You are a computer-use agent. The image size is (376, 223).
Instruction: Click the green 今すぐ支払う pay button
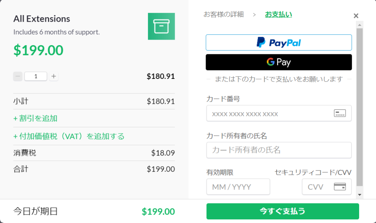pyautogui.click(x=282, y=211)
